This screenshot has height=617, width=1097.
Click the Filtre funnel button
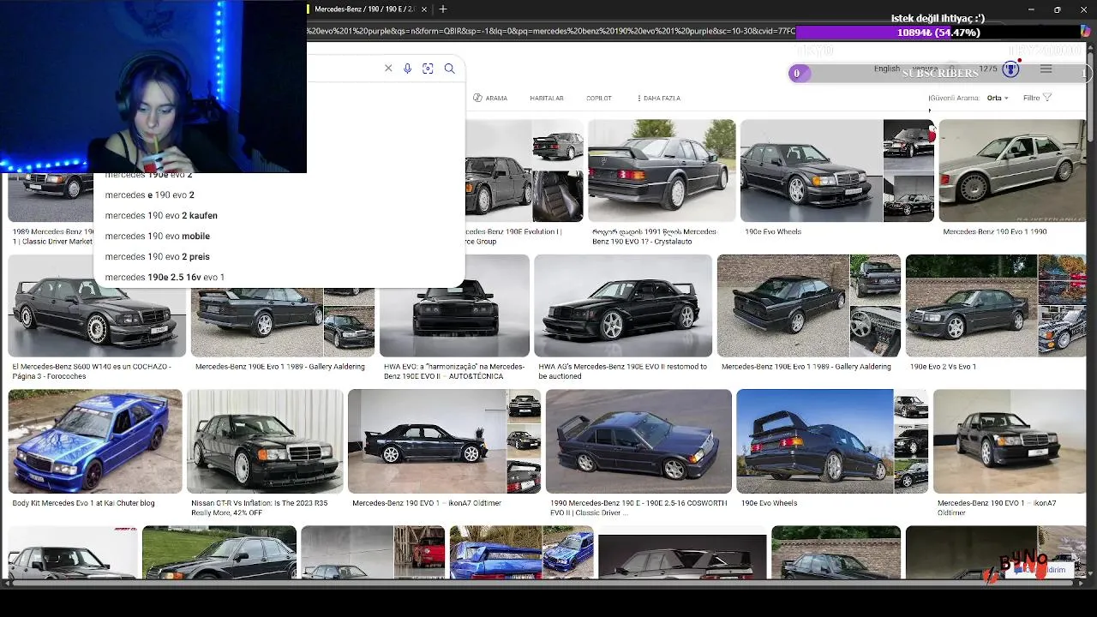tap(1037, 98)
